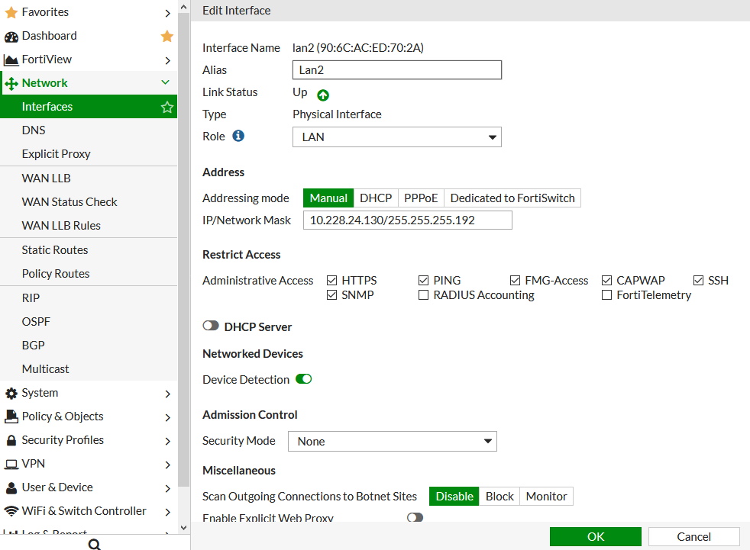This screenshot has height=550, width=750.
Task: Unfavorite Dashboard with its orange star
Action: (167, 36)
